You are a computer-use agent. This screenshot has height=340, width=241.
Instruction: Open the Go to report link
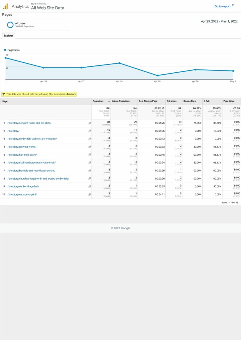(x=222, y=6)
